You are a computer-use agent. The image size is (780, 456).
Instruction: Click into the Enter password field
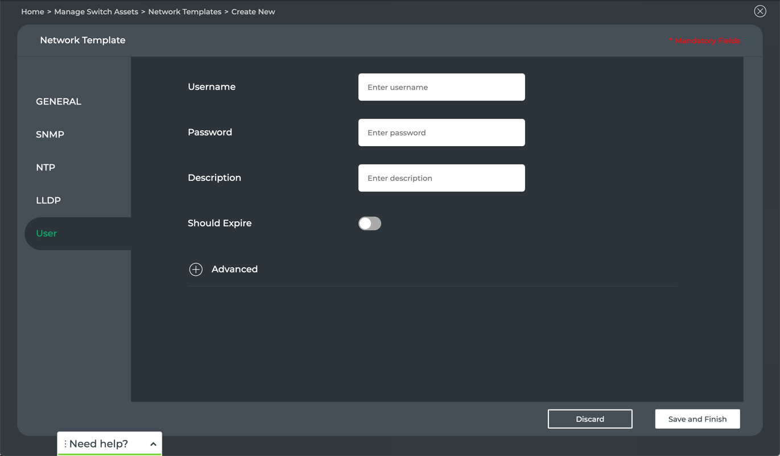[x=441, y=132]
